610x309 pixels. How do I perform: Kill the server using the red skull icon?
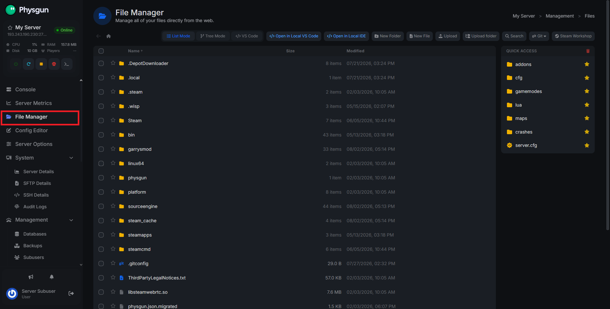pyautogui.click(x=54, y=64)
